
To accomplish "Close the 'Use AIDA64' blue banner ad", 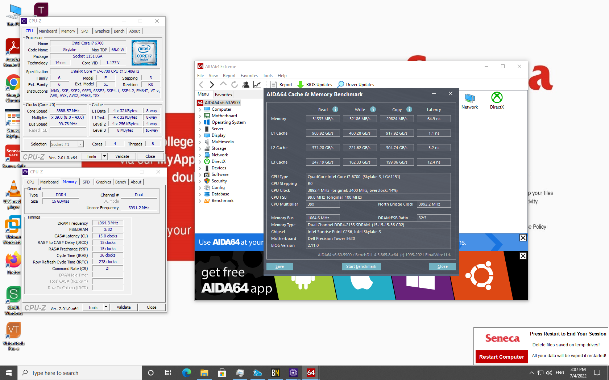I will tap(523, 238).
